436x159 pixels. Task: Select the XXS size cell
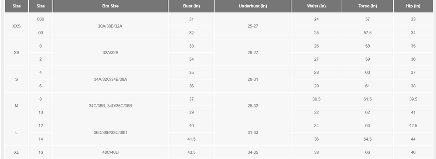pos(17,26)
